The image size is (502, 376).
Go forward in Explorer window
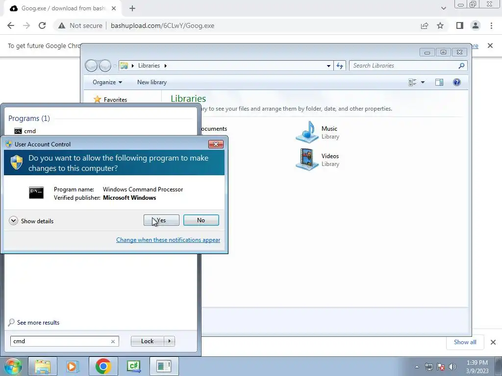[x=105, y=66]
